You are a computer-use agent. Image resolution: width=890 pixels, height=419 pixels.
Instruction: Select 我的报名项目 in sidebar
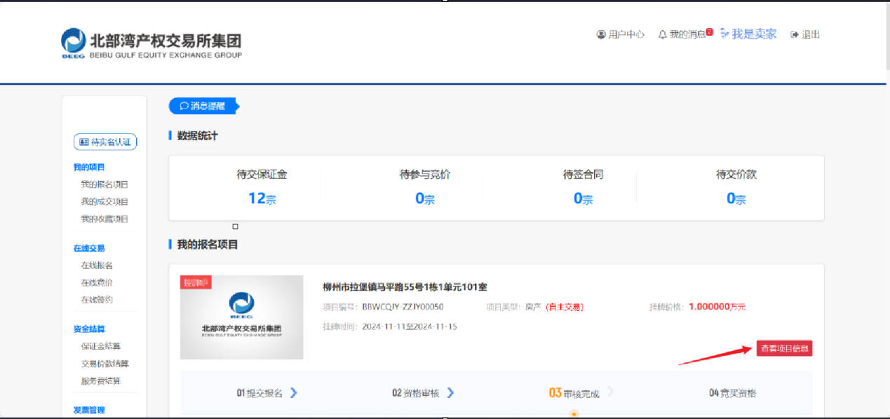coord(104,185)
